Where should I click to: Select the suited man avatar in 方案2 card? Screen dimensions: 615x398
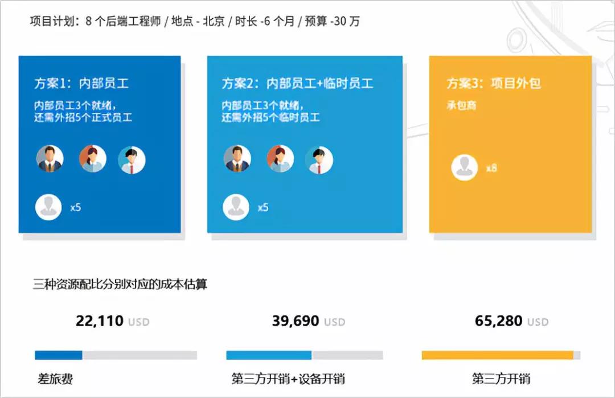(x=237, y=159)
